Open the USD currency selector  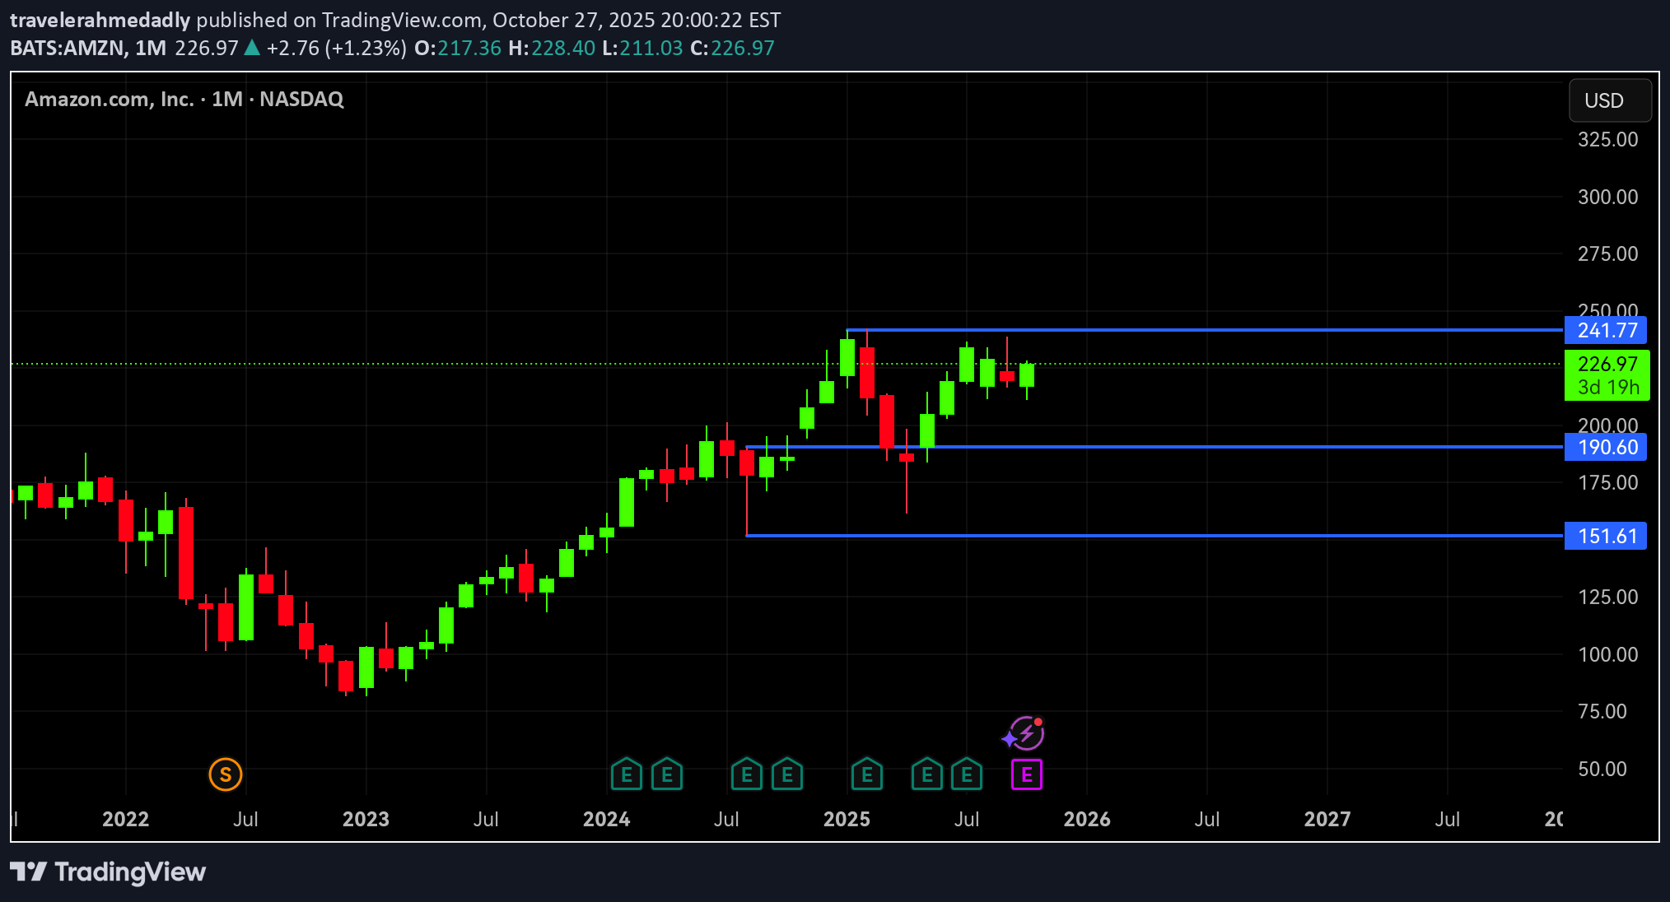[1609, 100]
